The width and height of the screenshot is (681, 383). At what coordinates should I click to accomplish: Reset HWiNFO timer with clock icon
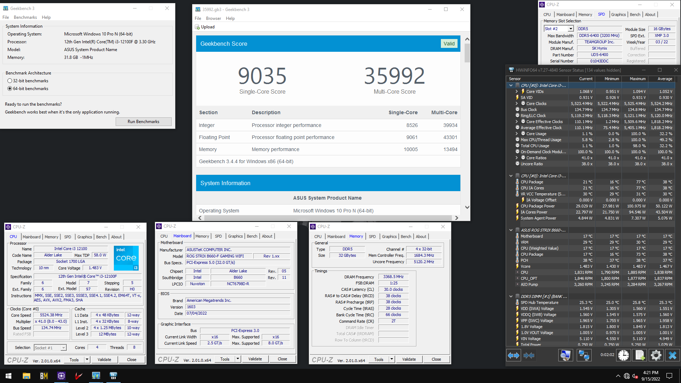tap(624, 355)
